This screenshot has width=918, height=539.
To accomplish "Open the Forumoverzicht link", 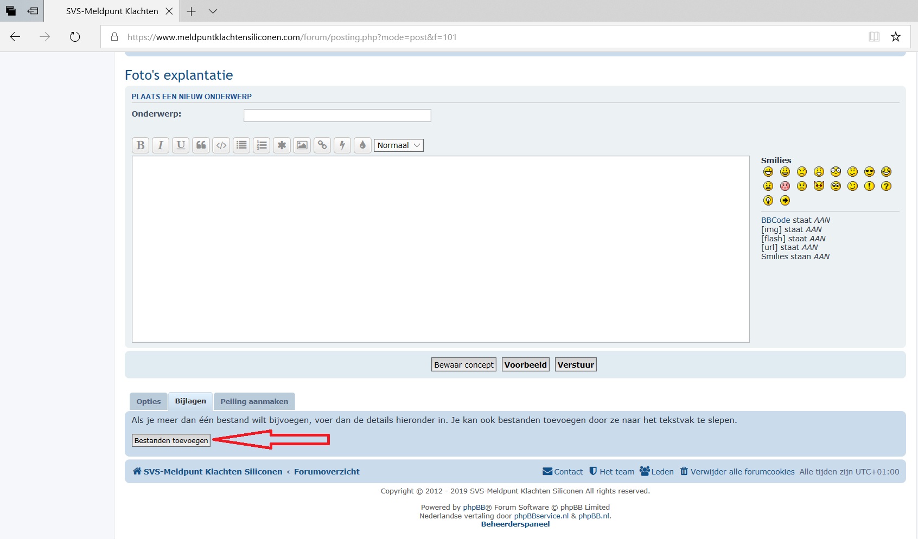I will [x=327, y=472].
